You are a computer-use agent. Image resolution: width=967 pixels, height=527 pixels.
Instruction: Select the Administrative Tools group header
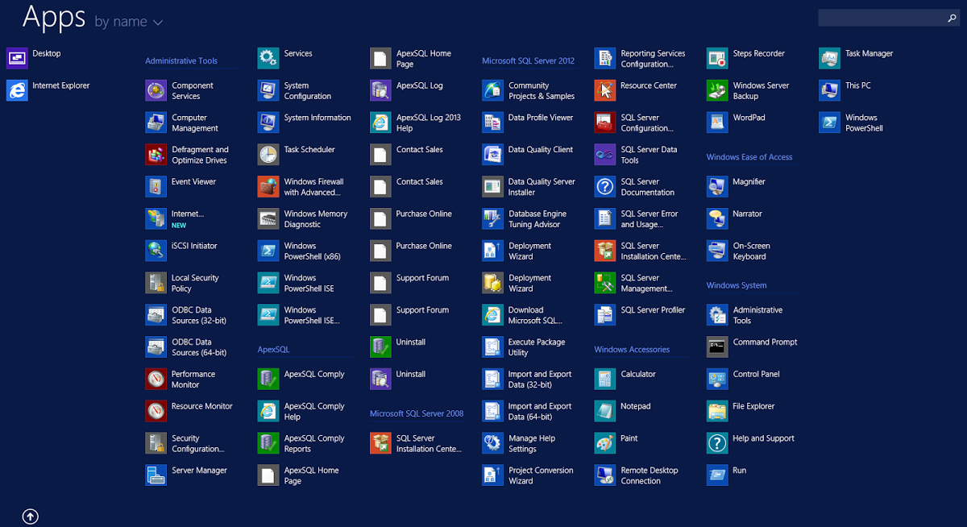coord(181,60)
